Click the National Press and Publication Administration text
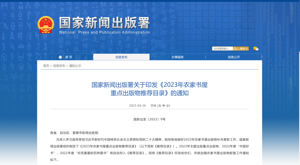 [x=104, y=32]
